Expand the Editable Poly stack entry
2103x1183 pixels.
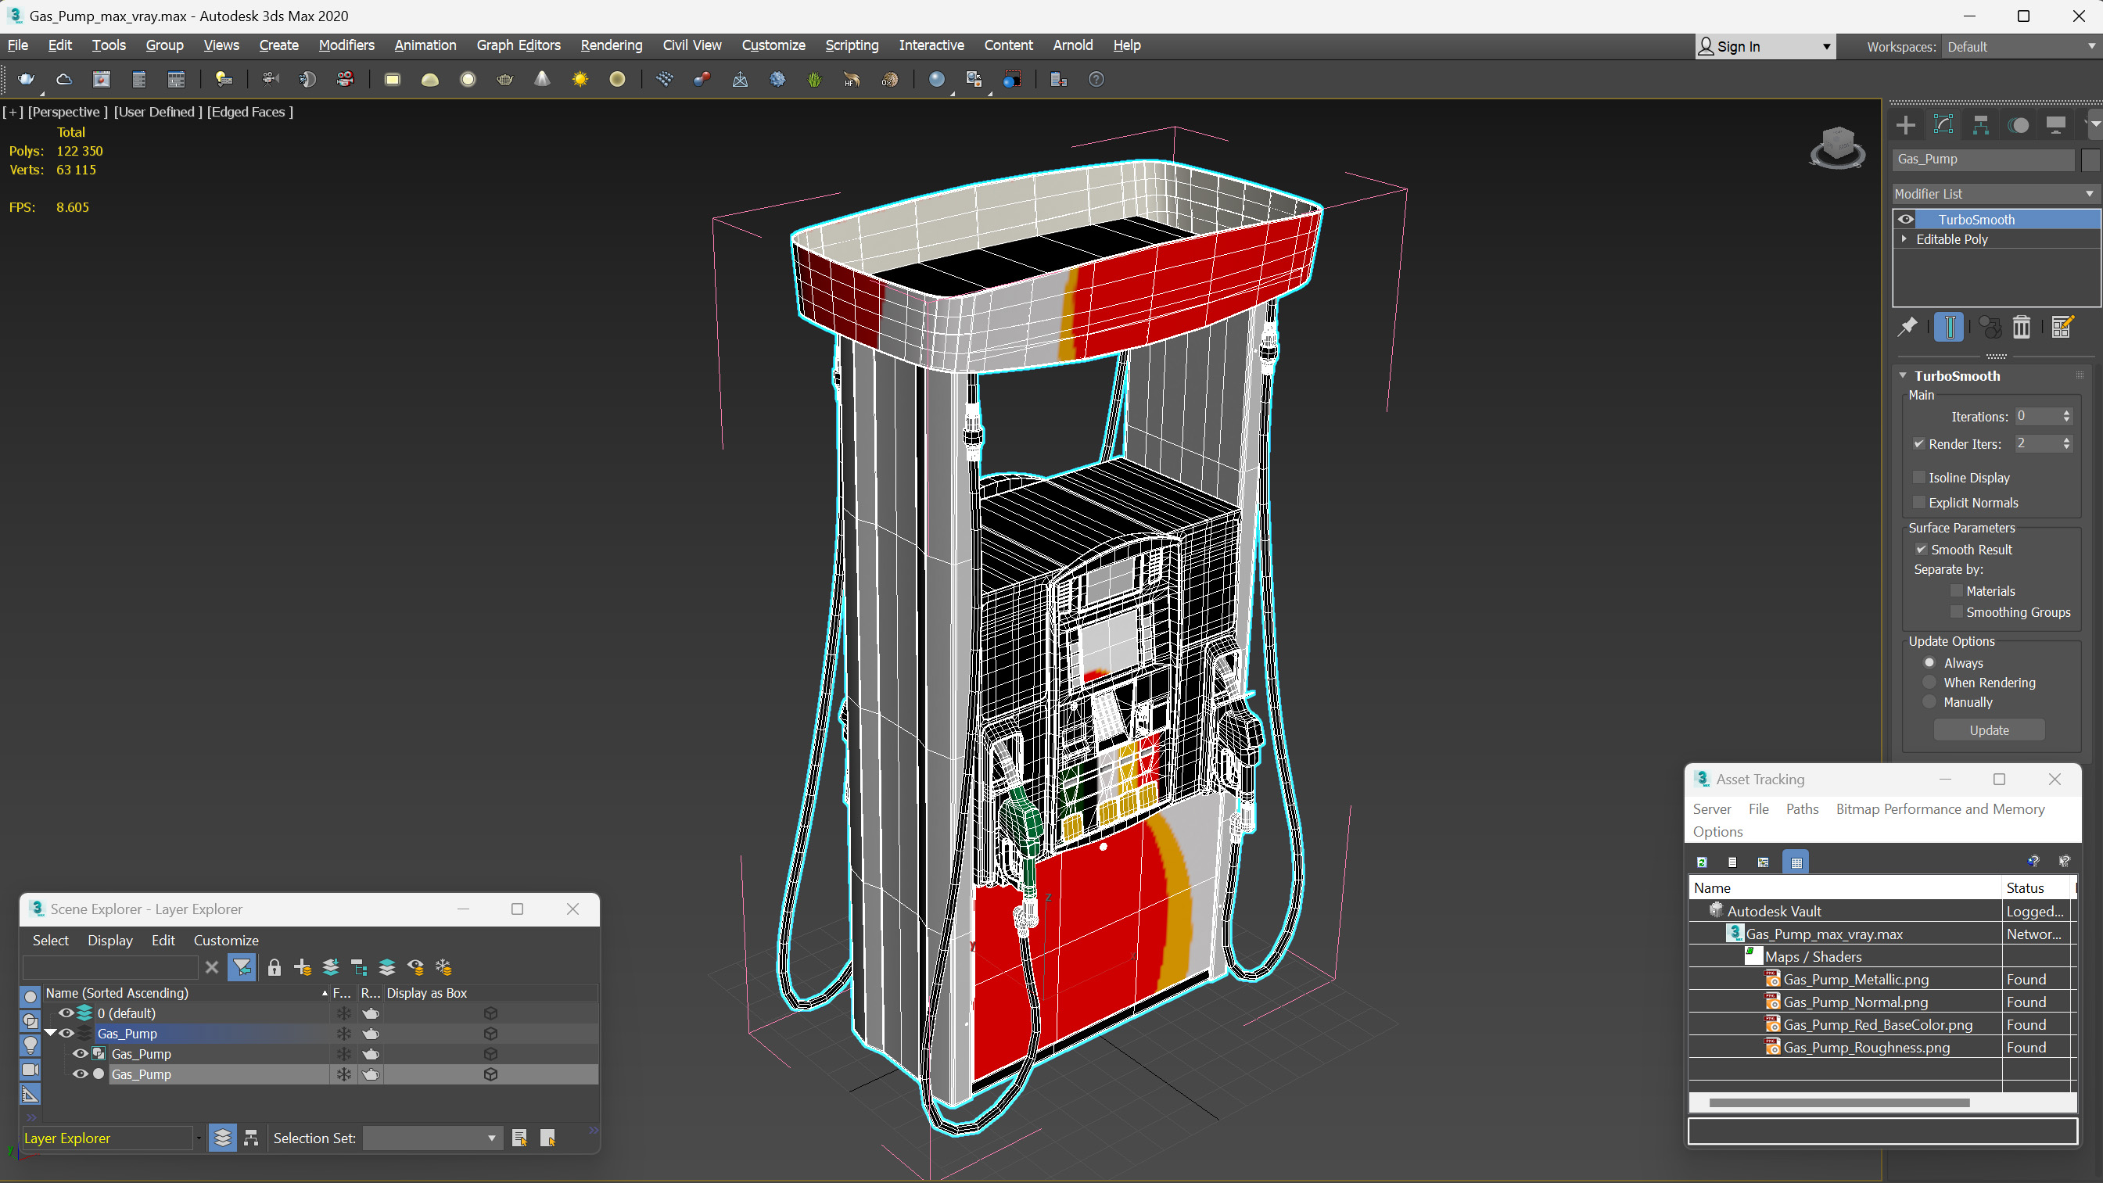pyautogui.click(x=1904, y=239)
